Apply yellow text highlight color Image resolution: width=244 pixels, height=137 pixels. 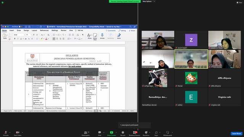pyautogui.click(x=42, y=39)
